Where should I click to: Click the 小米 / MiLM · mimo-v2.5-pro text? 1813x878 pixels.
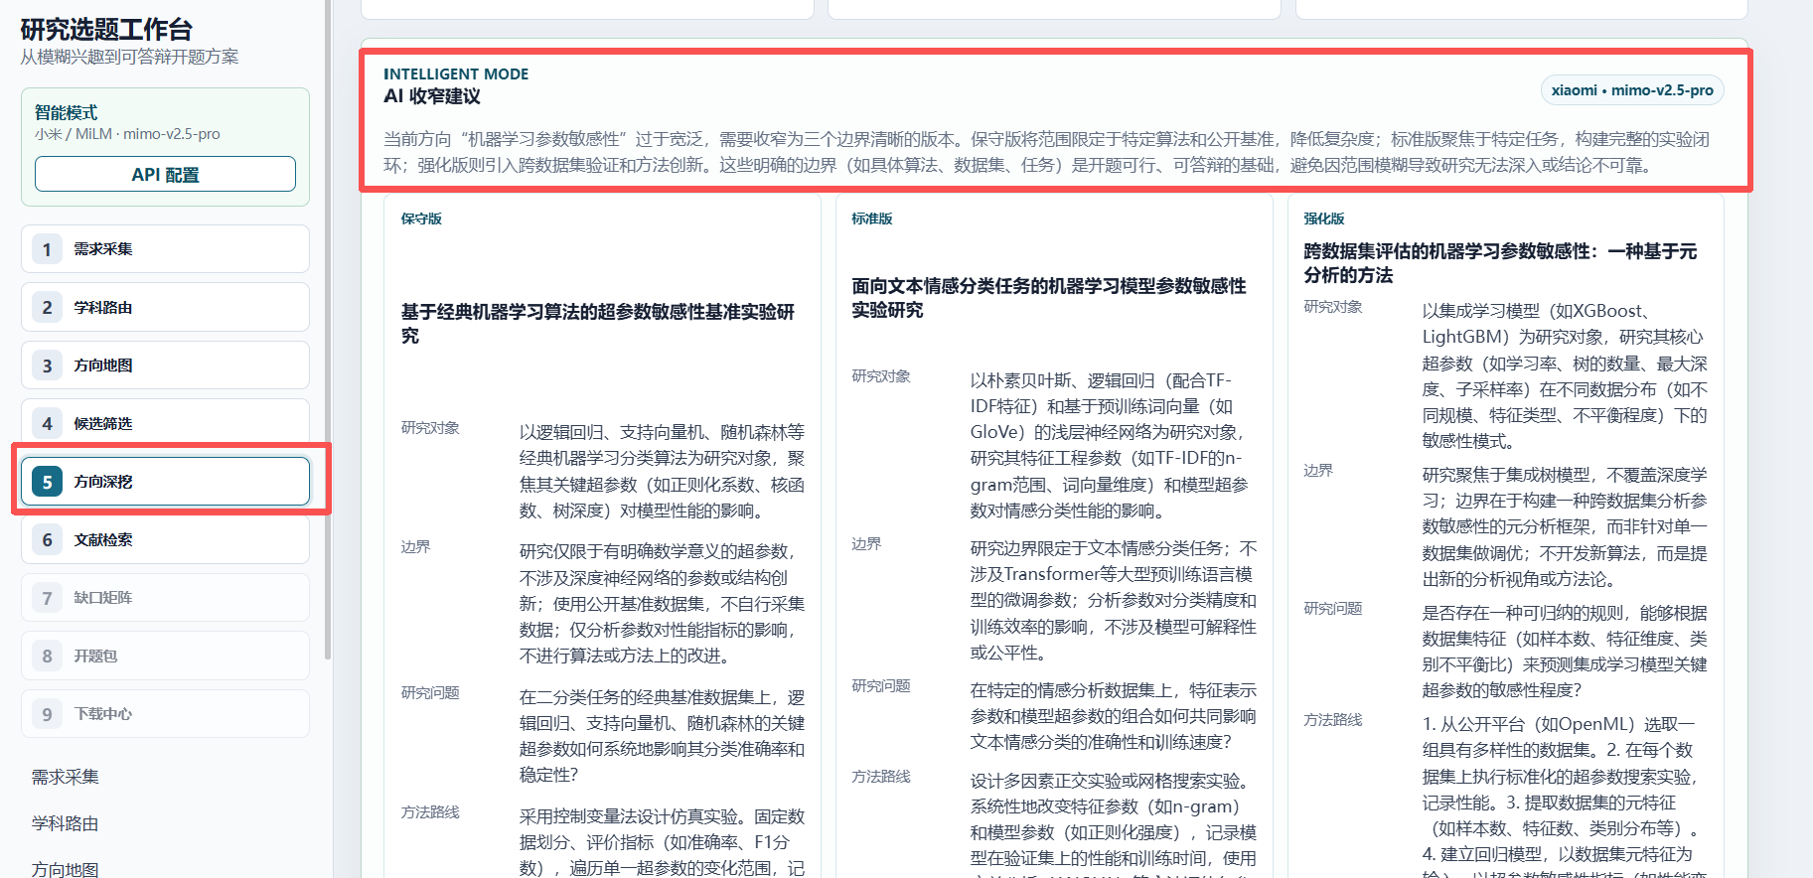(x=127, y=134)
